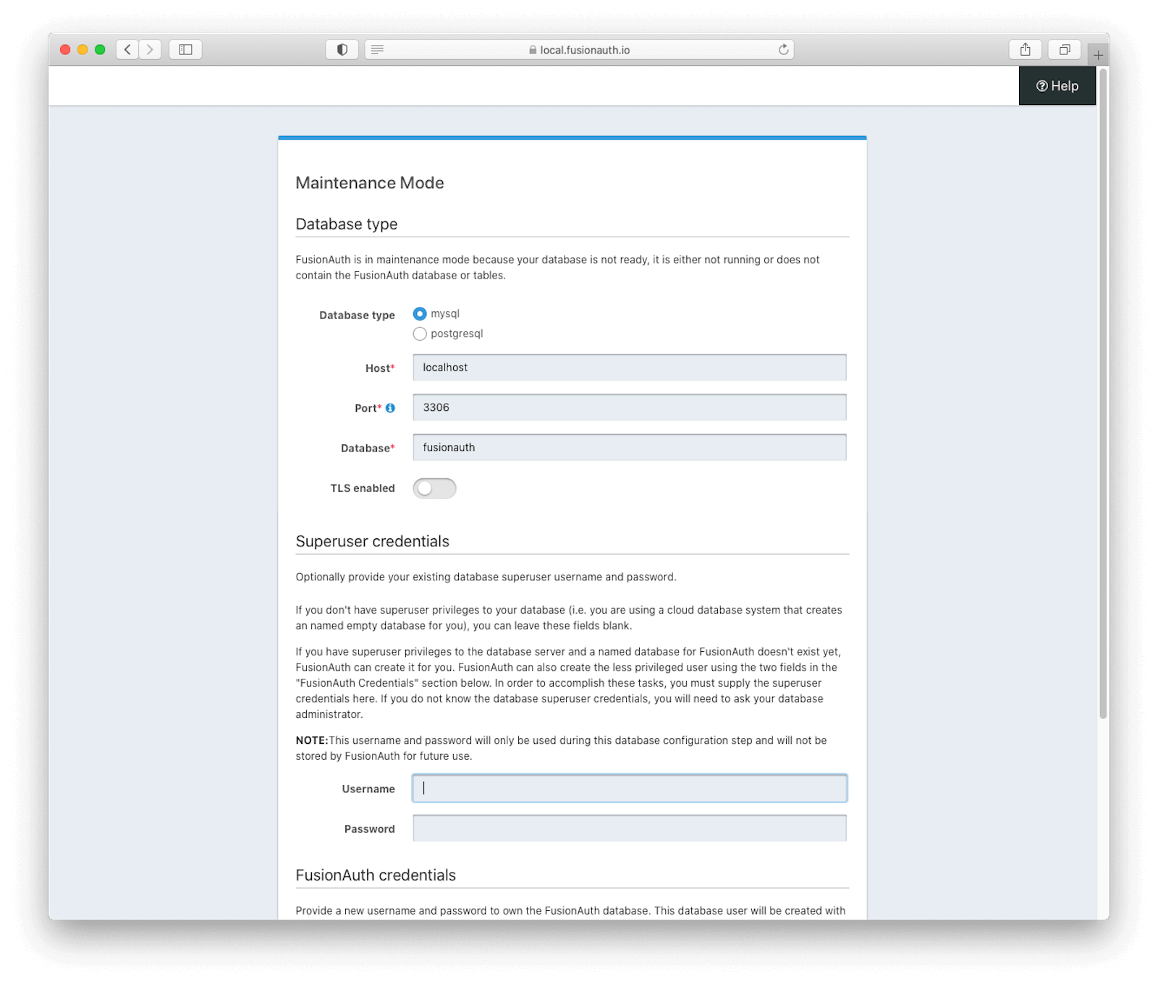Screen dimensions: 1158x984
Task: Focus the Host field with localhost
Action: [630, 368]
